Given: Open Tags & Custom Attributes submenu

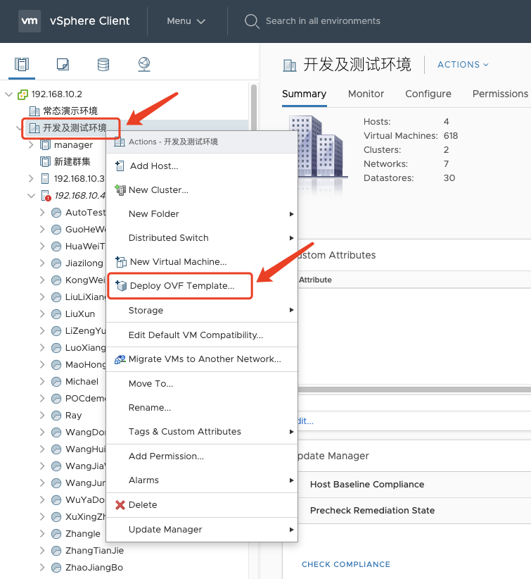Looking at the screenshot, I should point(202,432).
